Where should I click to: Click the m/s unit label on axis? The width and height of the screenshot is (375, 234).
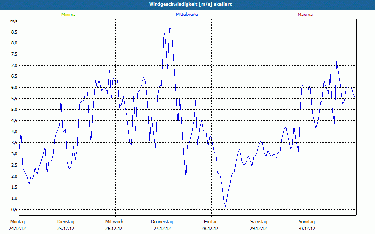[x=14, y=21]
